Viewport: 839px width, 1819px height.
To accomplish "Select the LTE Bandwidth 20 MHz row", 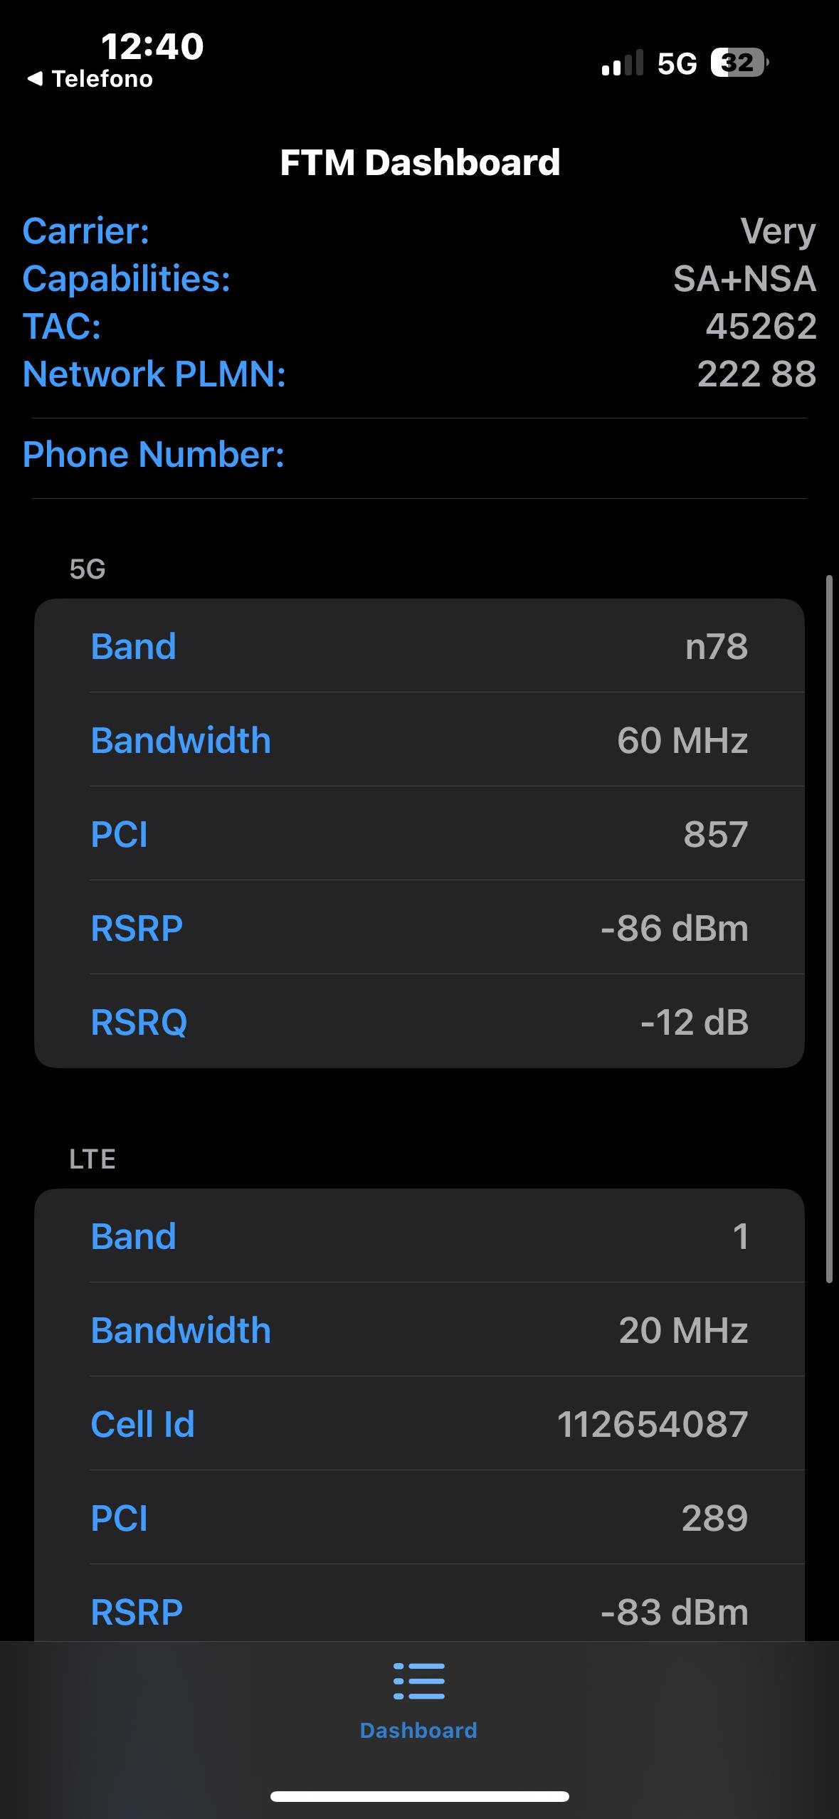I will tap(419, 1330).
